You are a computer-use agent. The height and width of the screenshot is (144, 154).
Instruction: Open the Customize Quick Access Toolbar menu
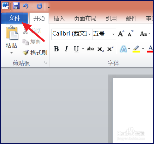(x=49, y=7)
